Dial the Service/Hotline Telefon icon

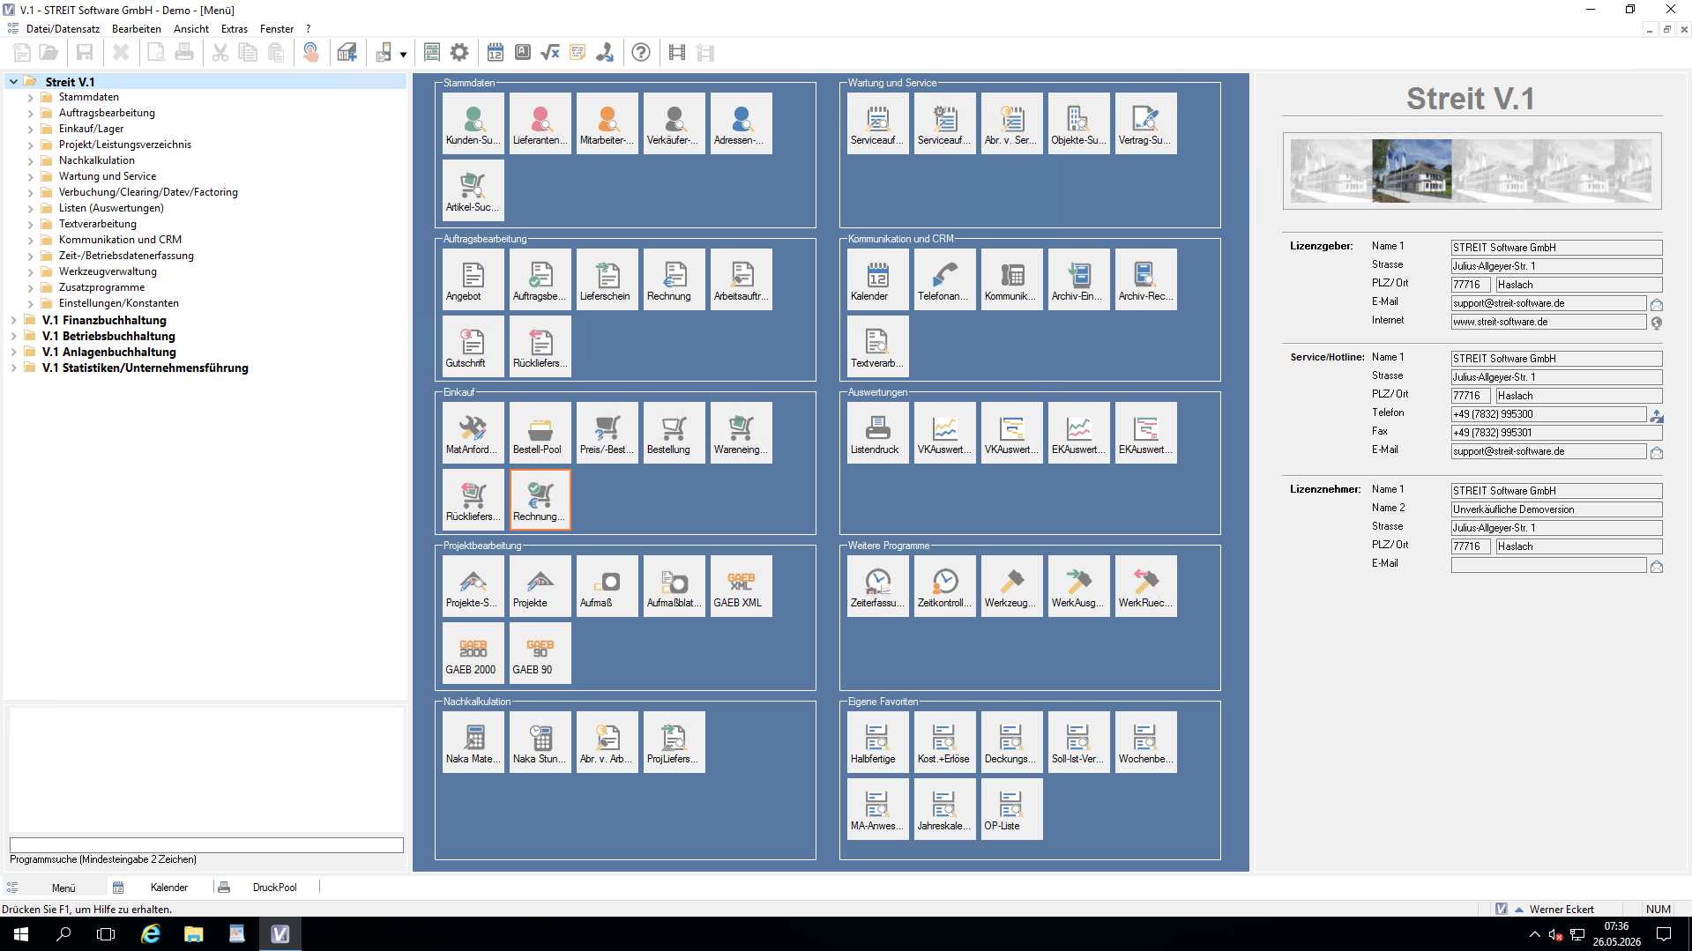(x=1657, y=415)
